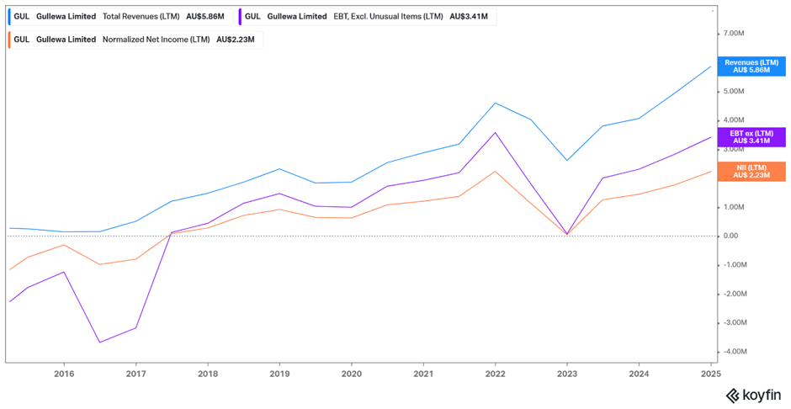791x409 pixels.
Task: Click the orange Net Income legend color bar
Action: tap(10, 40)
